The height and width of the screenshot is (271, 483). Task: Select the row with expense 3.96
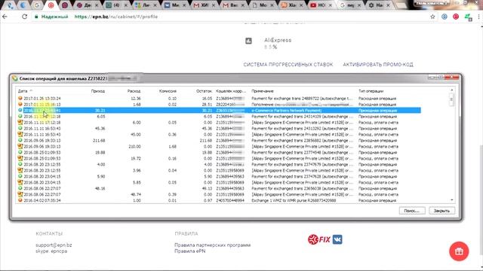click(219, 170)
